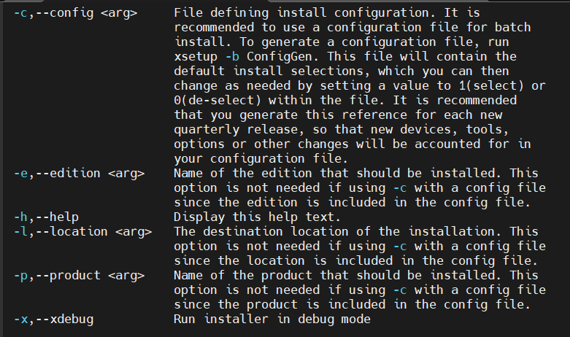The width and height of the screenshot is (570, 337).
Task: Click 'Run installer in debug mode' text
Action: point(272,319)
